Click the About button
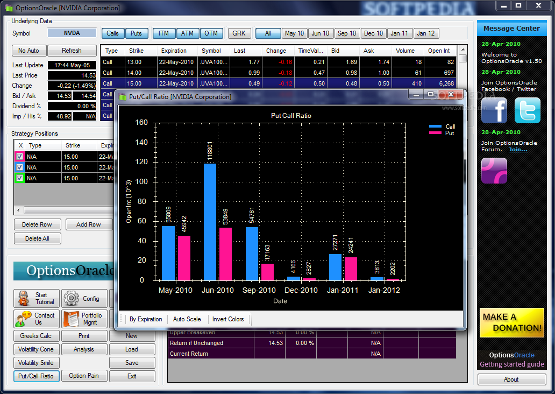 click(x=511, y=379)
